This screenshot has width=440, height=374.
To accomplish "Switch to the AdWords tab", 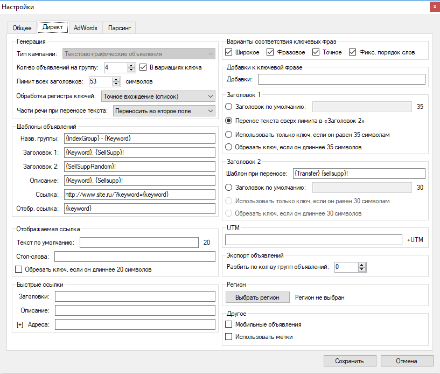I will pyautogui.click(x=86, y=28).
